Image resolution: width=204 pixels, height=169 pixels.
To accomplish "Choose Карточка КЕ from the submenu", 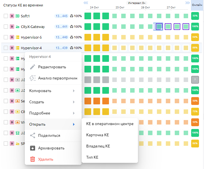I will [x=98, y=135].
